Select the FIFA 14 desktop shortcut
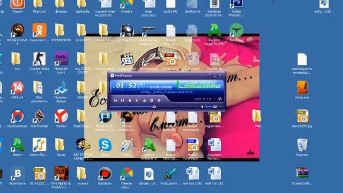Screen dimensions: 343x193 point(17,90)
